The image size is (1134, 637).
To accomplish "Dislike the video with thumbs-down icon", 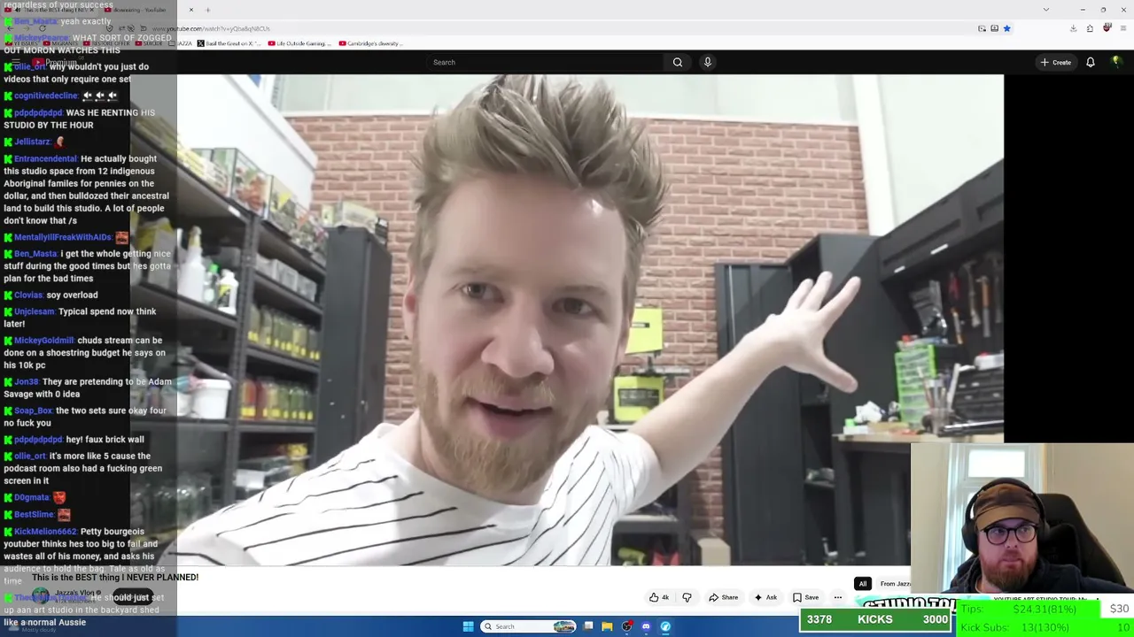I will tap(687, 597).
